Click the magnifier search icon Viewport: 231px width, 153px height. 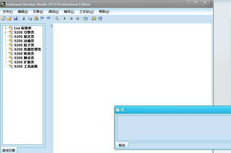(x=57, y=18)
